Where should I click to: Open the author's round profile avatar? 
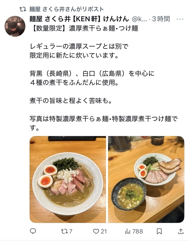(15, 26)
